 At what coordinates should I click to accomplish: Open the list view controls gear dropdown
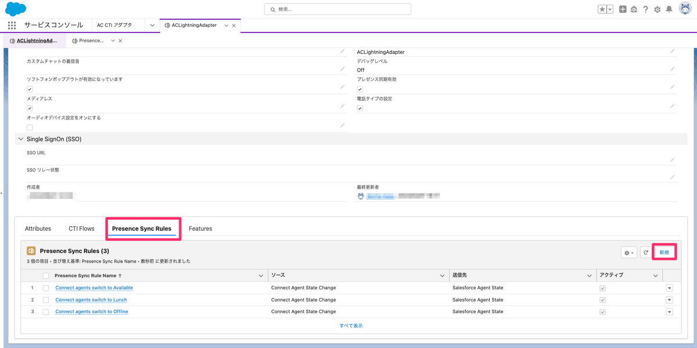[629, 253]
